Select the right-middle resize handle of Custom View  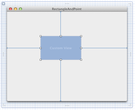tap(81, 48)
